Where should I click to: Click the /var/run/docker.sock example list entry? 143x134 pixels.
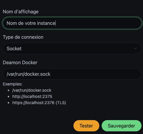[x=32, y=90]
